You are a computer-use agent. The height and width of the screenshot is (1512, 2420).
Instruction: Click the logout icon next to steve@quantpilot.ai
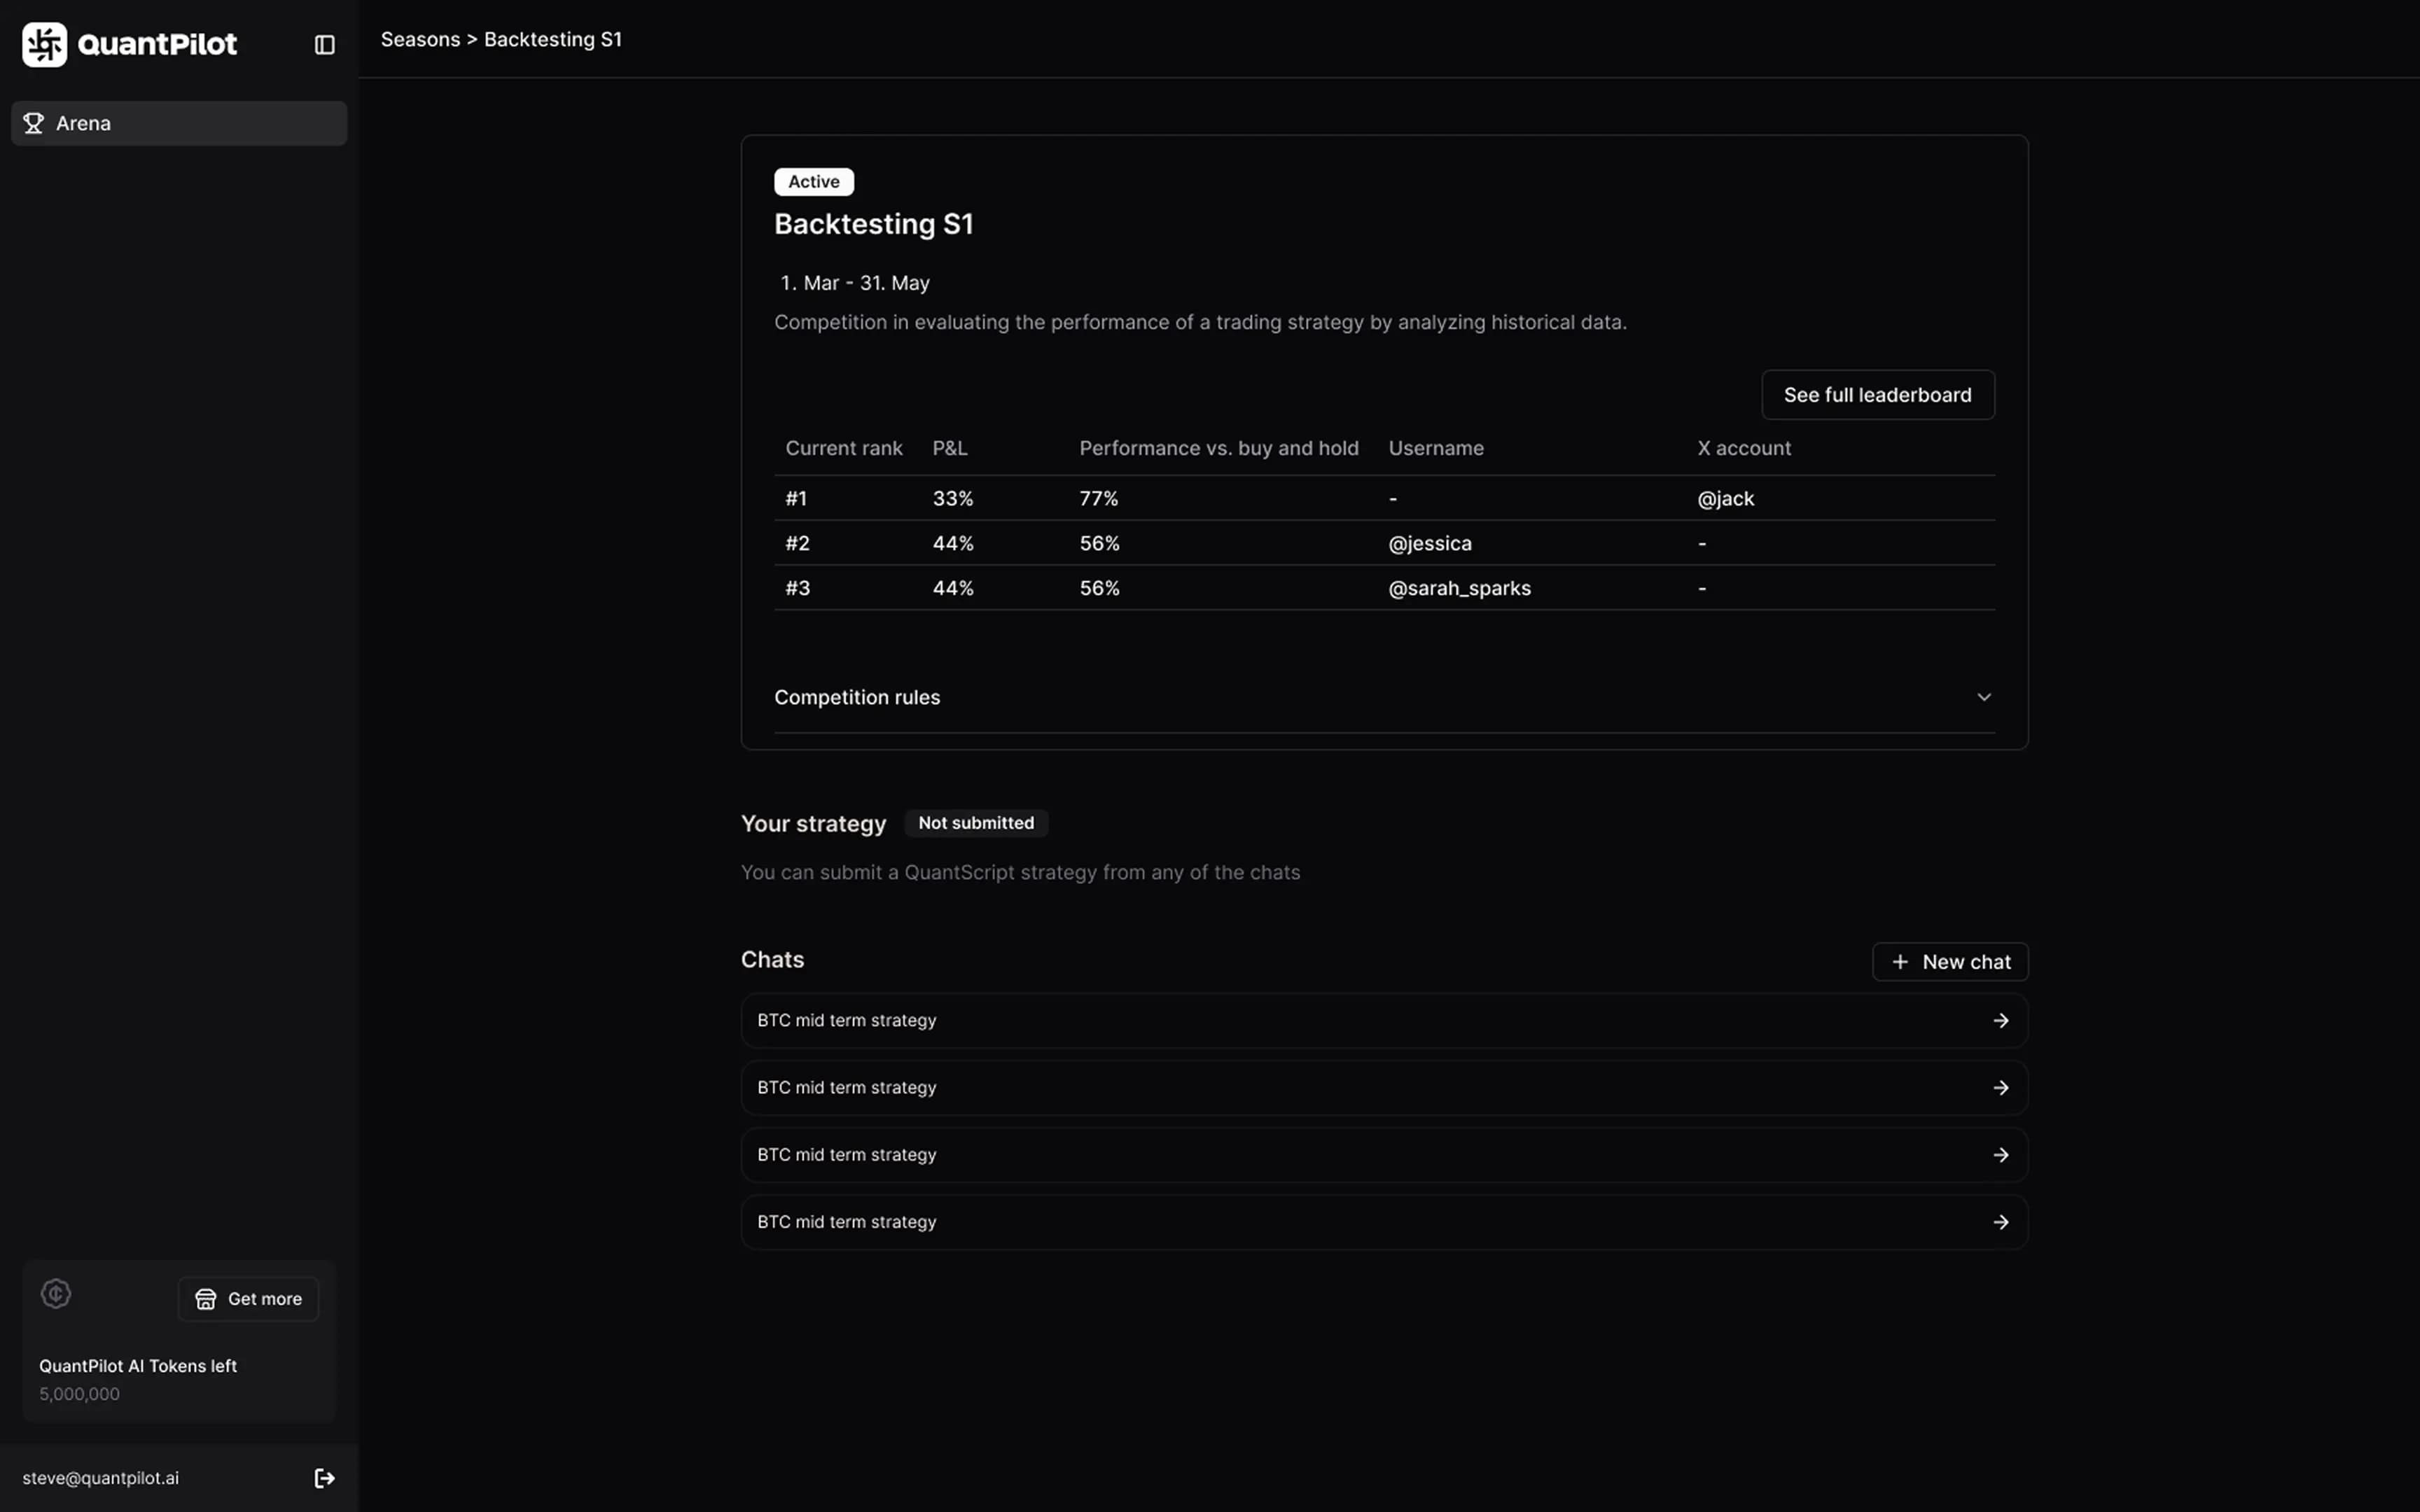tap(325, 1477)
